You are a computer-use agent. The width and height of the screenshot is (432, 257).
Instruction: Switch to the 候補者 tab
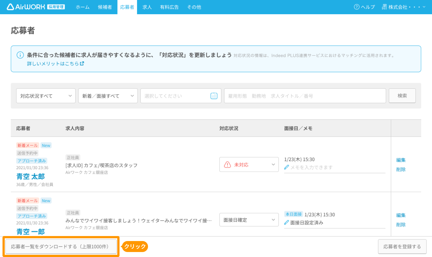click(105, 7)
